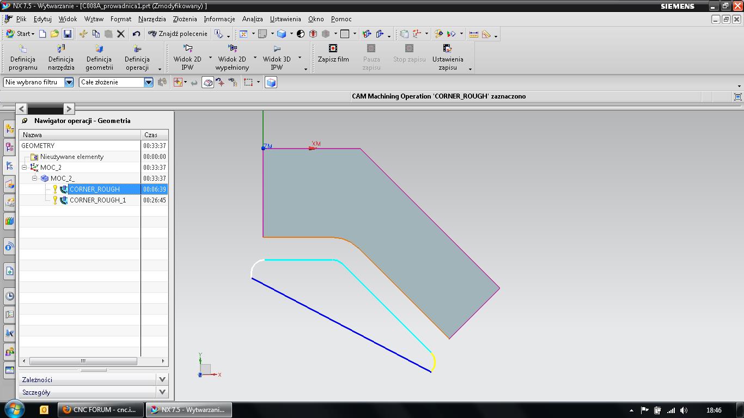Click the Open file folder icon
The height and width of the screenshot is (418, 744).
click(54, 34)
